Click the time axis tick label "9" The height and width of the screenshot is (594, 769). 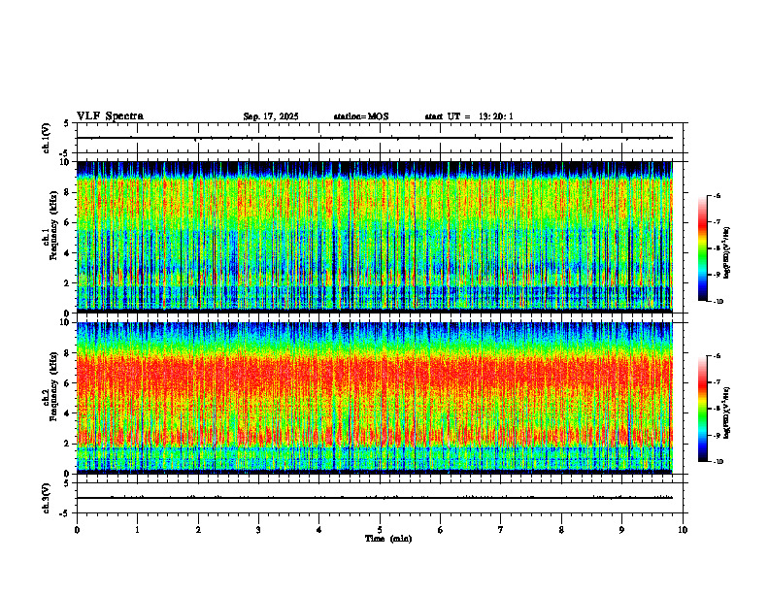coord(621,530)
